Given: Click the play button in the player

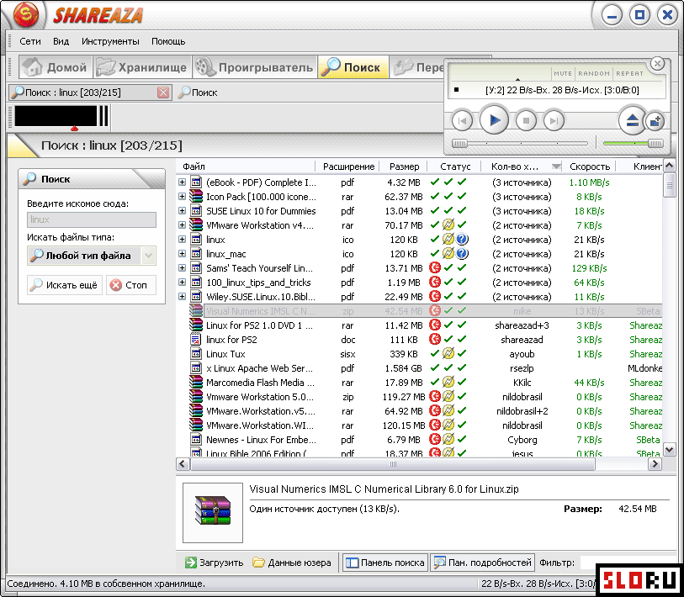Looking at the screenshot, I should tap(494, 120).
